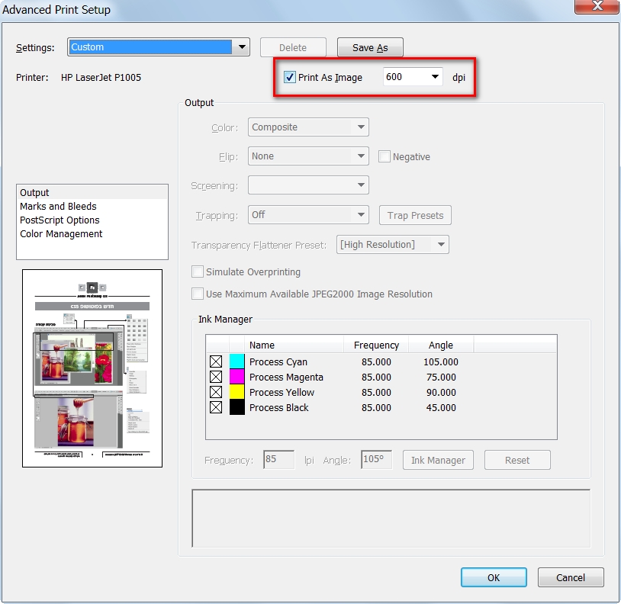This screenshot has width=621, height=604.
Task: Toggle the Process Yellow print checkbox
Action: point(216,392)
